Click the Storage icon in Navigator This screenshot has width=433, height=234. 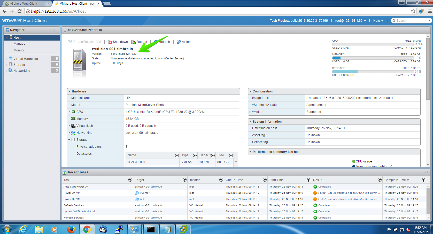[11, 65]
